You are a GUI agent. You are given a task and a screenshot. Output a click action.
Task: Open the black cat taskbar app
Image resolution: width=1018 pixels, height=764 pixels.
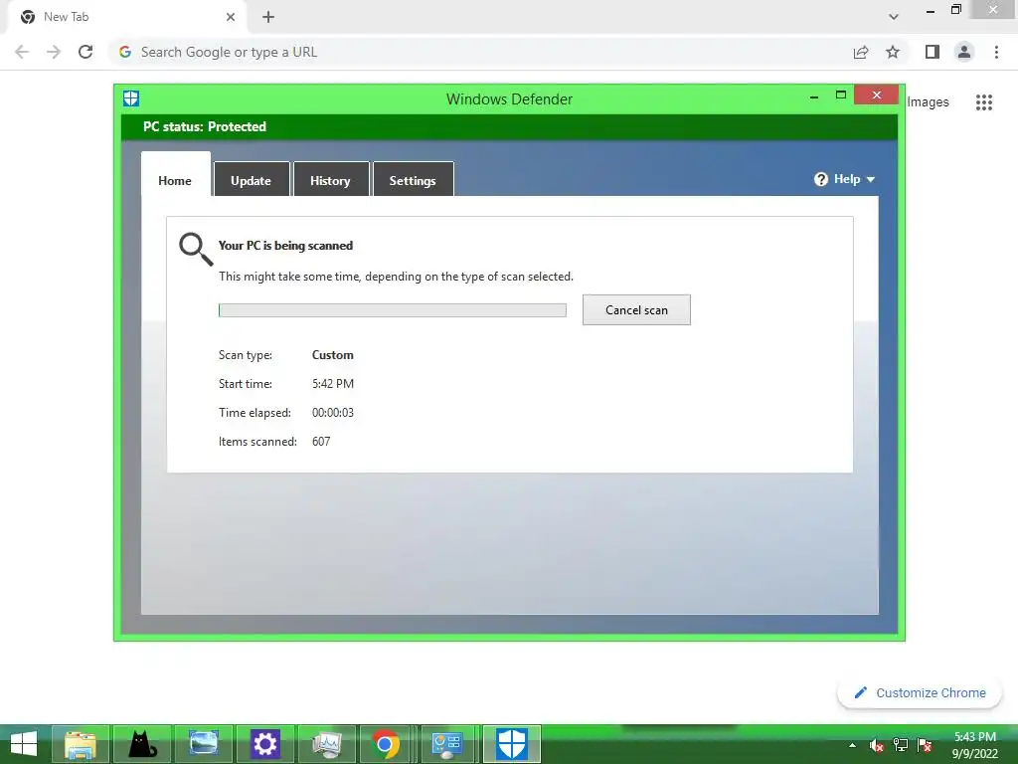click(142, 744)
